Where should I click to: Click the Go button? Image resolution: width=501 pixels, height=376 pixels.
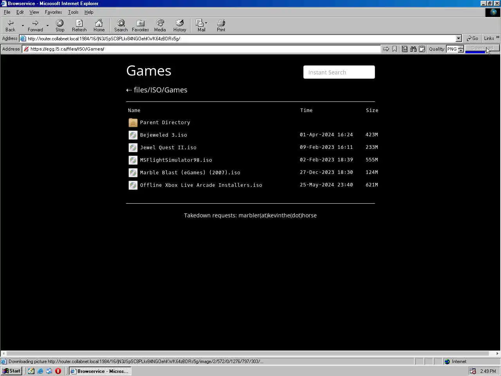[x=472, y=38]
